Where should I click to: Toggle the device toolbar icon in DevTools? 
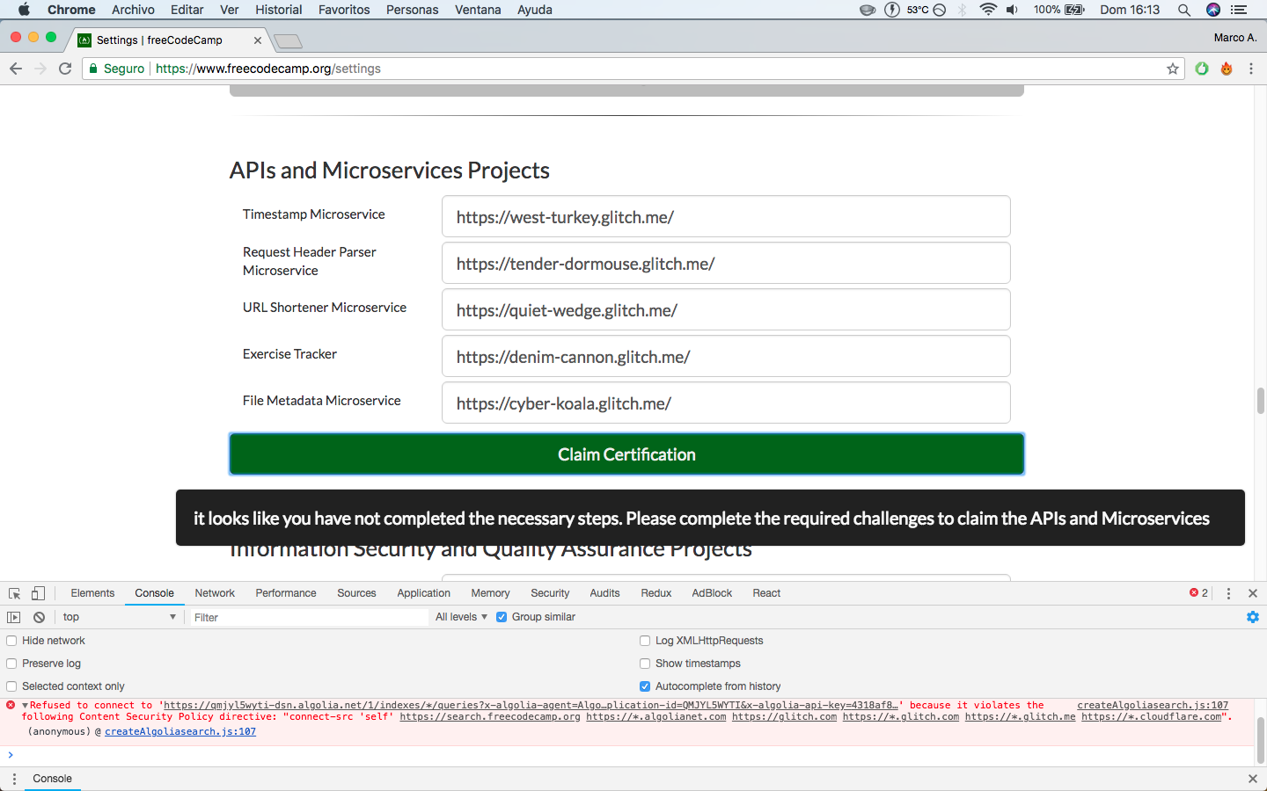pos(38,593)
